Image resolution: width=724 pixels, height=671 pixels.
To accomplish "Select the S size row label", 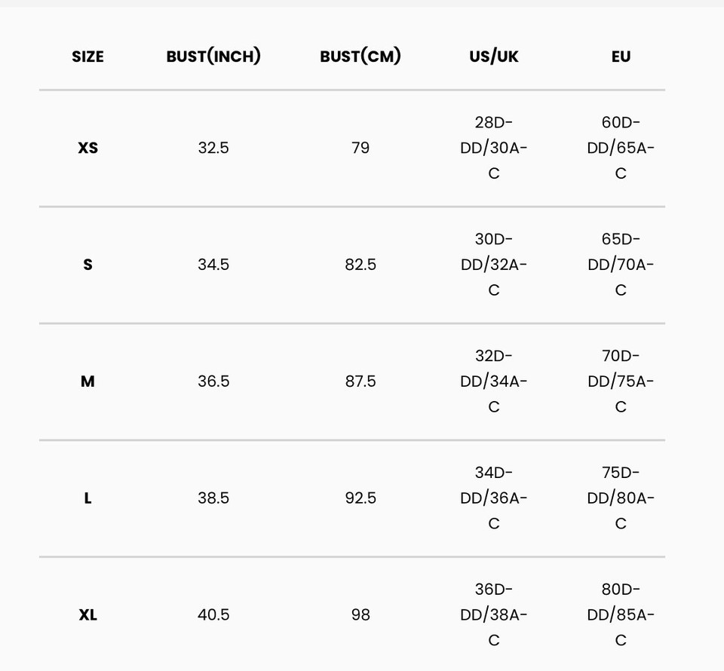I will click(x=87, y=265).
